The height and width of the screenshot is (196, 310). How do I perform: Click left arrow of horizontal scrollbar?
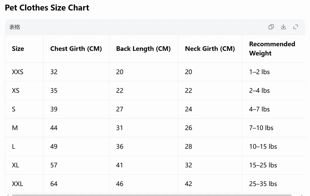pos(8,195)
